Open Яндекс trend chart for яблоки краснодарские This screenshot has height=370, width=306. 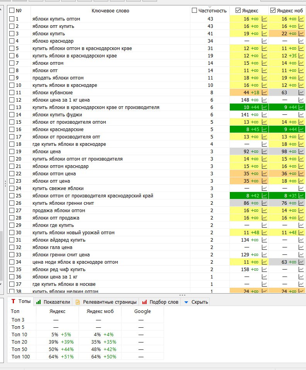265,130
